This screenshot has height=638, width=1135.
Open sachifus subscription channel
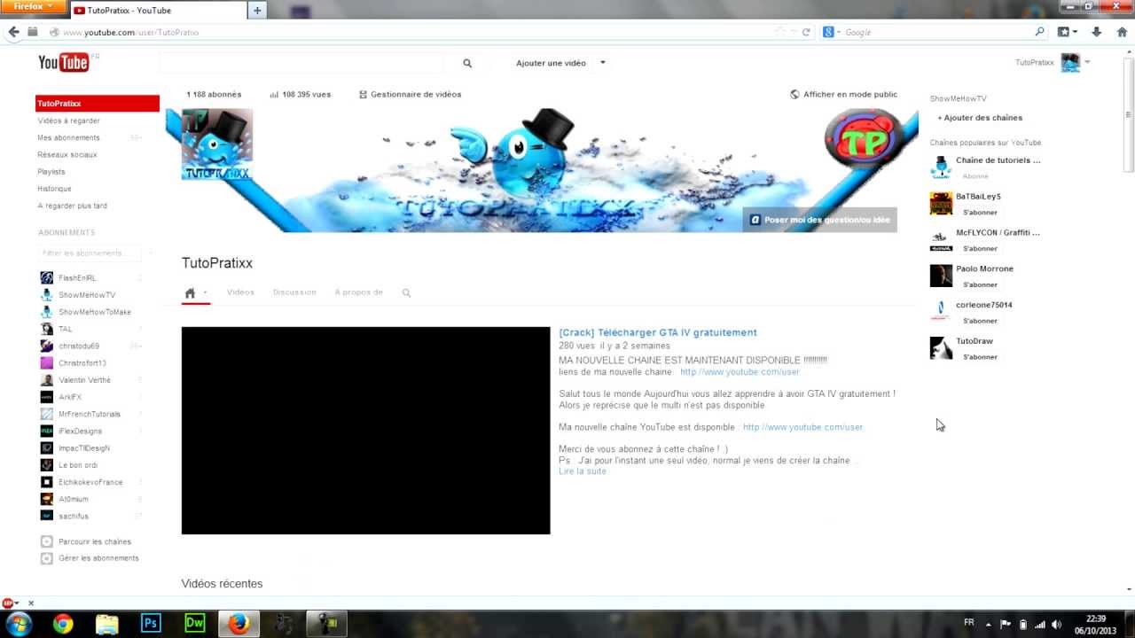pyautogui.click(x=74, y=516)
